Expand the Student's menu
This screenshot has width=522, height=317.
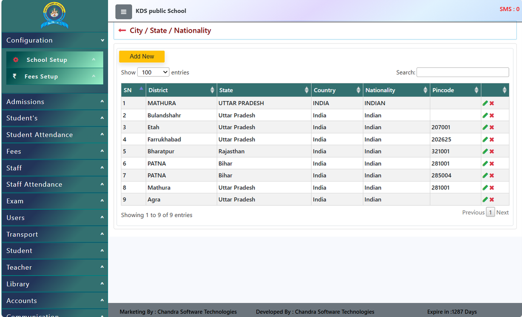(x=55, y=118)
